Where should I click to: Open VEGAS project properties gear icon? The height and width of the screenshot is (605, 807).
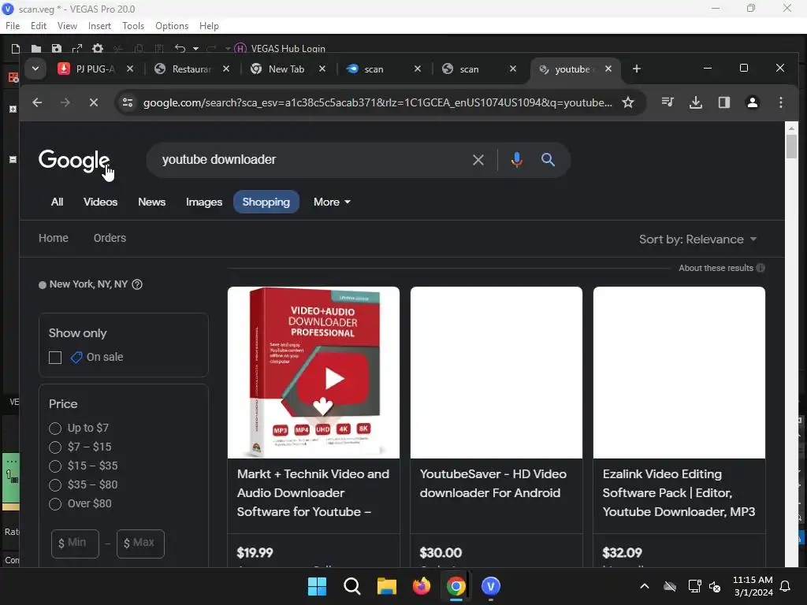pos(97,49)
